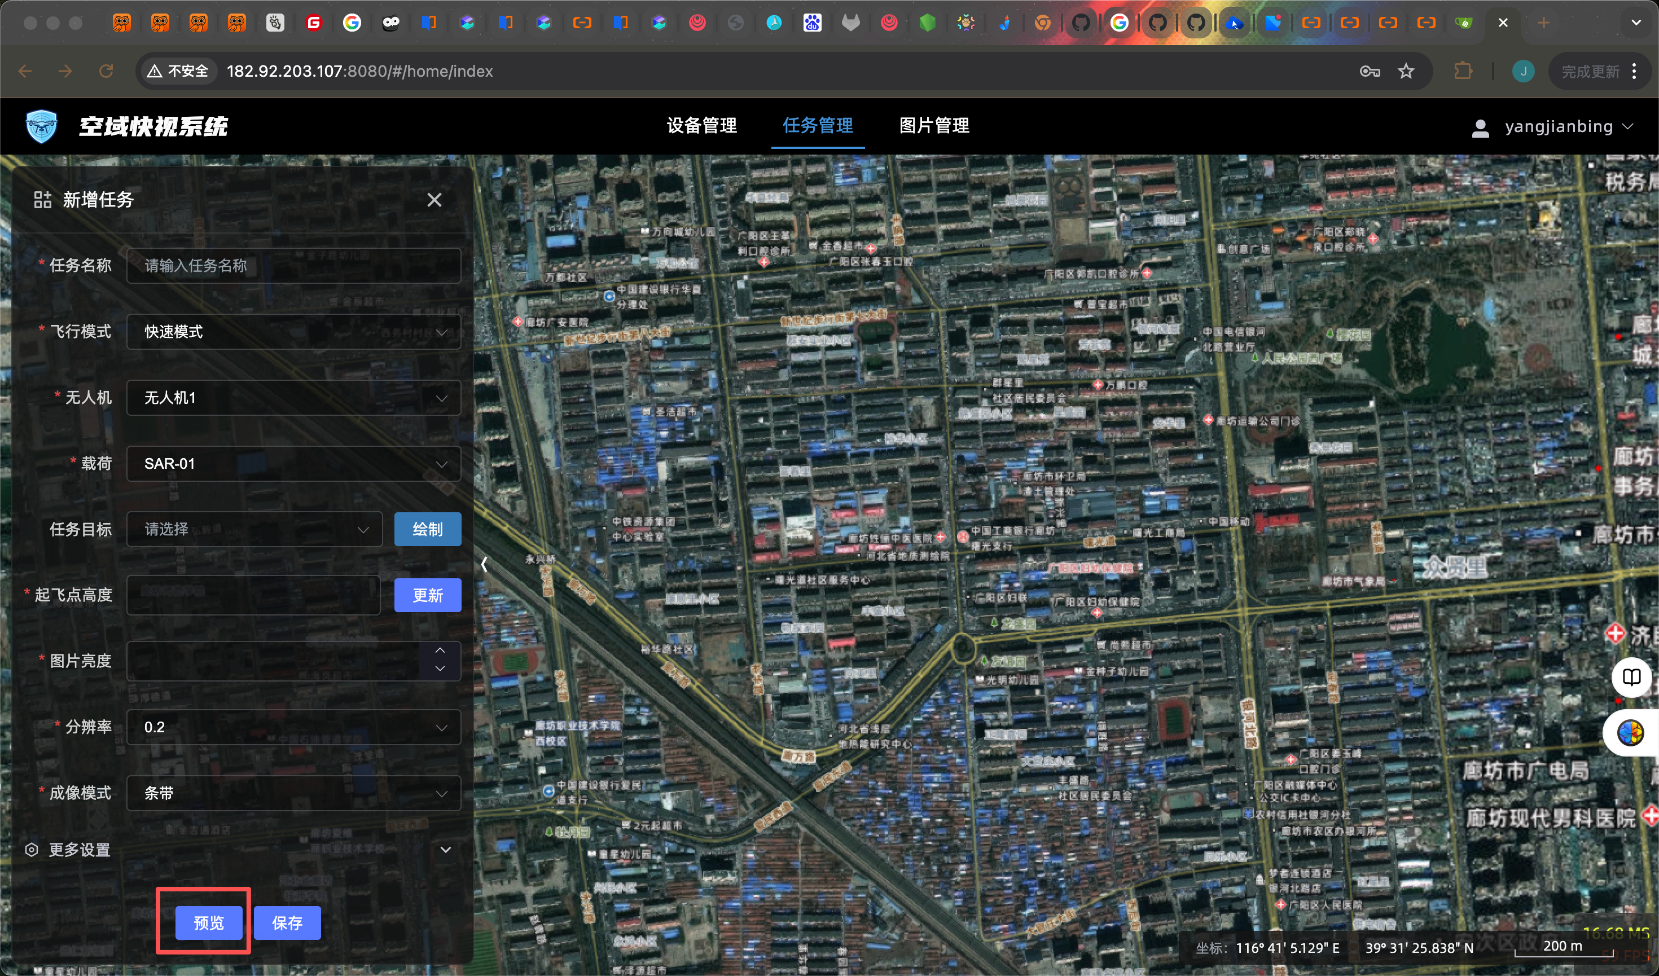Image resolution: width=1659 pixels, height=976 pixels.
Task: Click the book icon floating button
Action: pos(1631,676)
